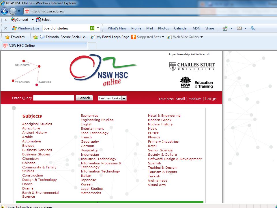The height and width of the screenshot is (208, 277).
Task: Click the NSW Education & Training logo
Action: (196, 83)
